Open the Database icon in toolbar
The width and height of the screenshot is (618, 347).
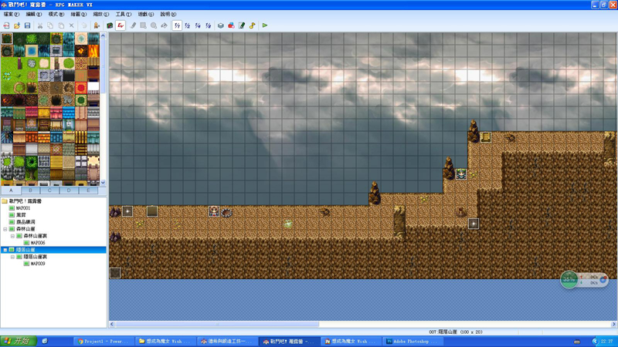tap(221, 25)
